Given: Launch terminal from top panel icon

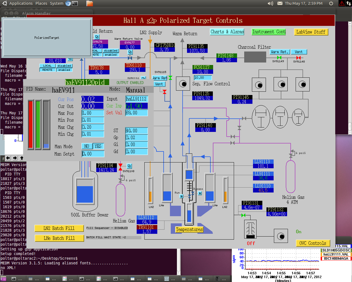Looking at the screenshot, I should [75, 3].
